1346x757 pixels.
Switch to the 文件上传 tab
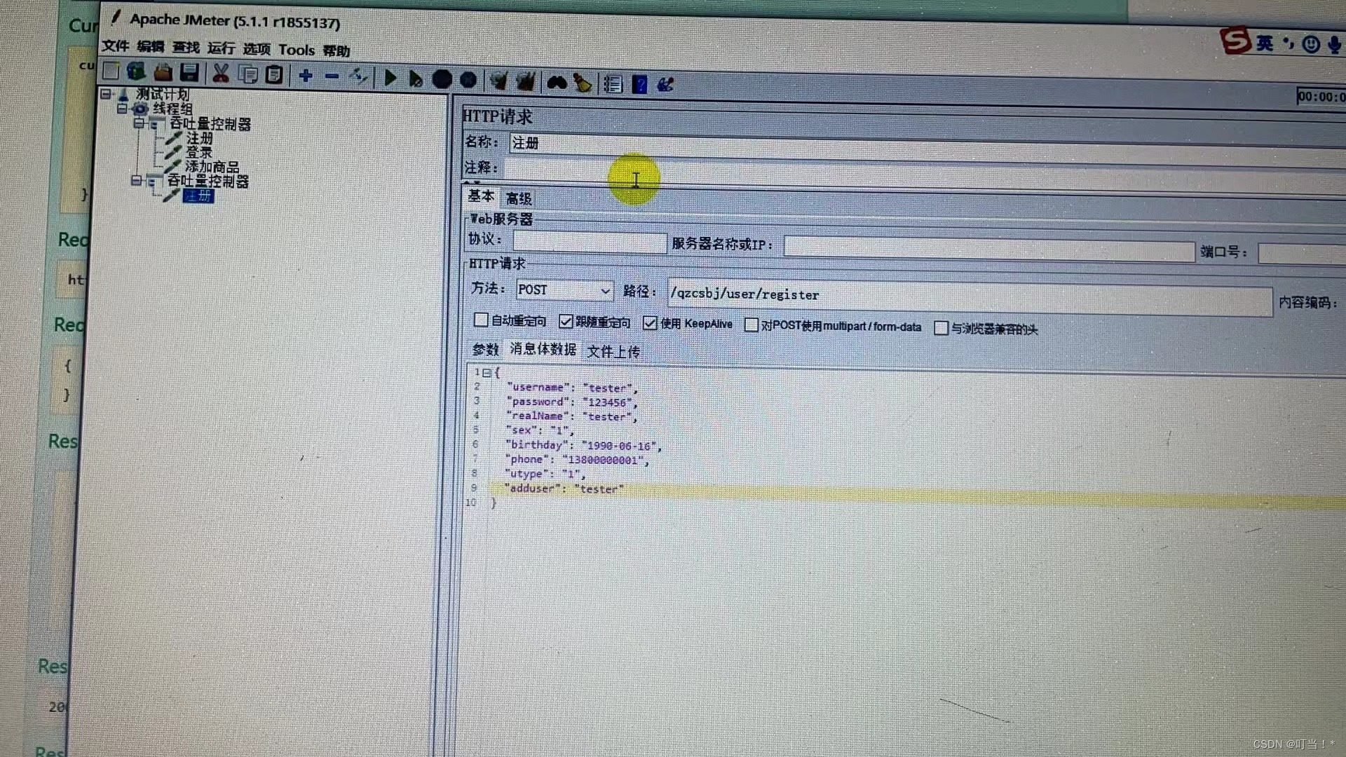click(613, 351)
